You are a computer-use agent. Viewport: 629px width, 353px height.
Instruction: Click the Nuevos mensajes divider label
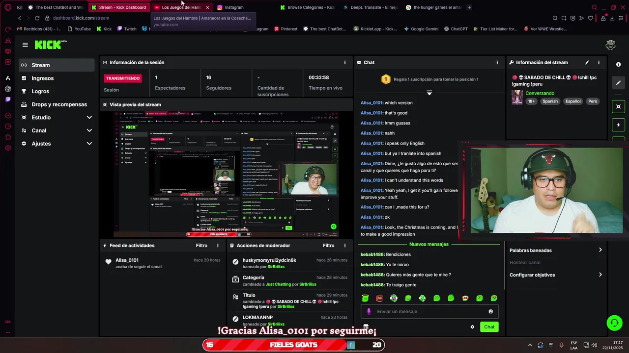pyautogui.click(x=429, y=244)
